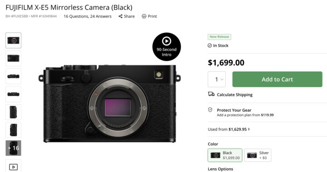Viewport: 327px width, 172px height.
Task: Select the first front-view camera thumbnail
Action: 13,40
